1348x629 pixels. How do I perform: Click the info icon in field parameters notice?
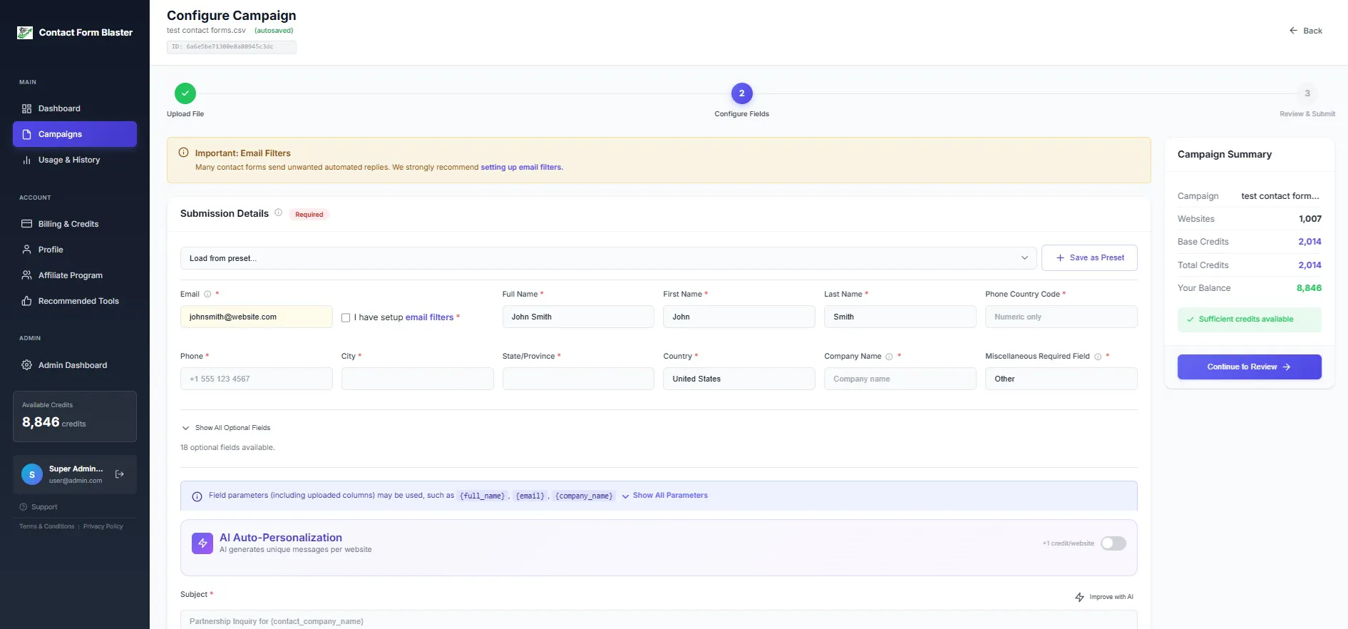tap(197, 496)
